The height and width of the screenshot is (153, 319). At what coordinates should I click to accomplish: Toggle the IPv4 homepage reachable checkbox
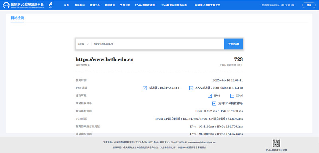(x=210, y=96)
